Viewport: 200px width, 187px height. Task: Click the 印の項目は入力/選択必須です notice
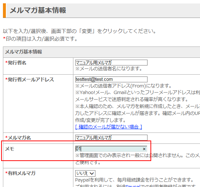click(40, 39)
